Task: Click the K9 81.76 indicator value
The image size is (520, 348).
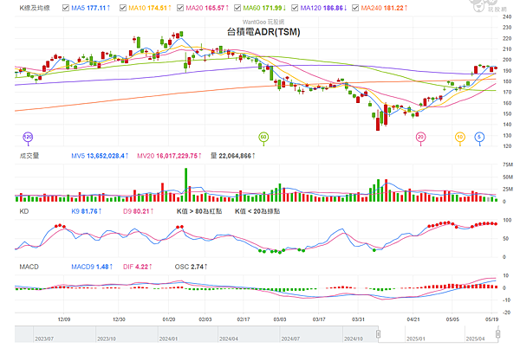Action: coord(86,211)
